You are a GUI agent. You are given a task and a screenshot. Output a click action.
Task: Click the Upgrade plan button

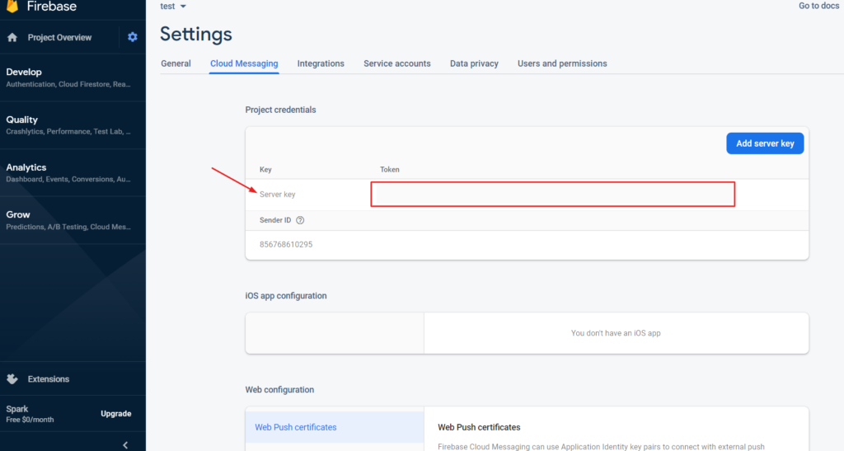click(x=115, y=413)
